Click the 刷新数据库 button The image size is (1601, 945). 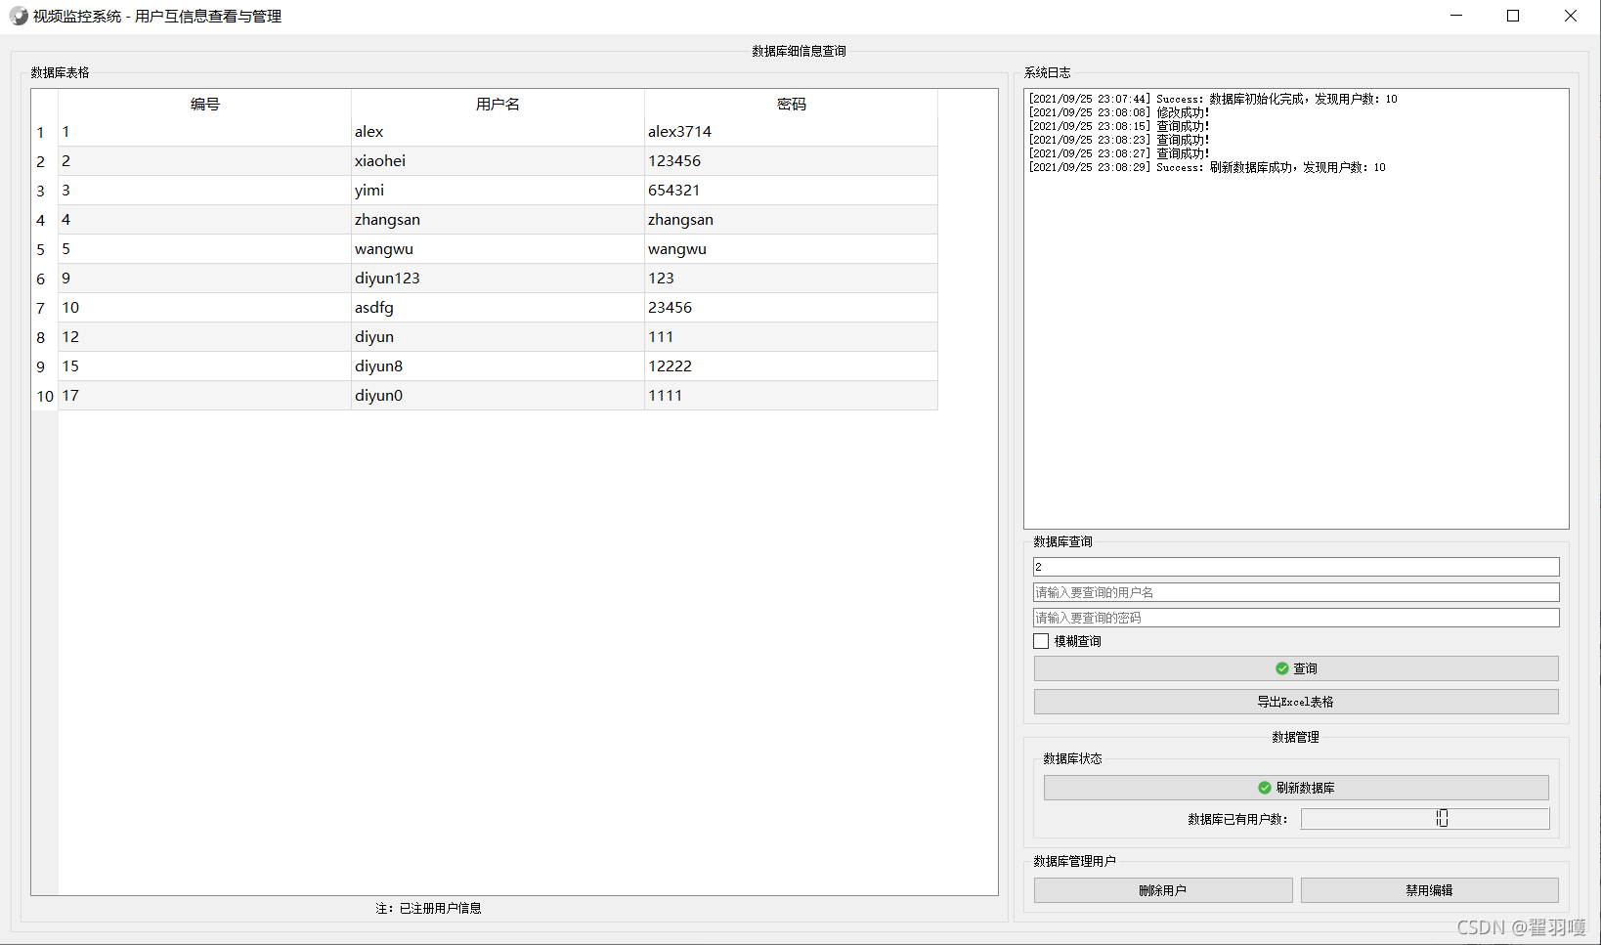(1296, 788)
